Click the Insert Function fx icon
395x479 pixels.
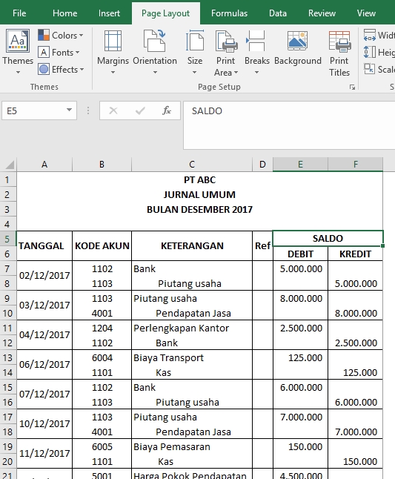167,110
